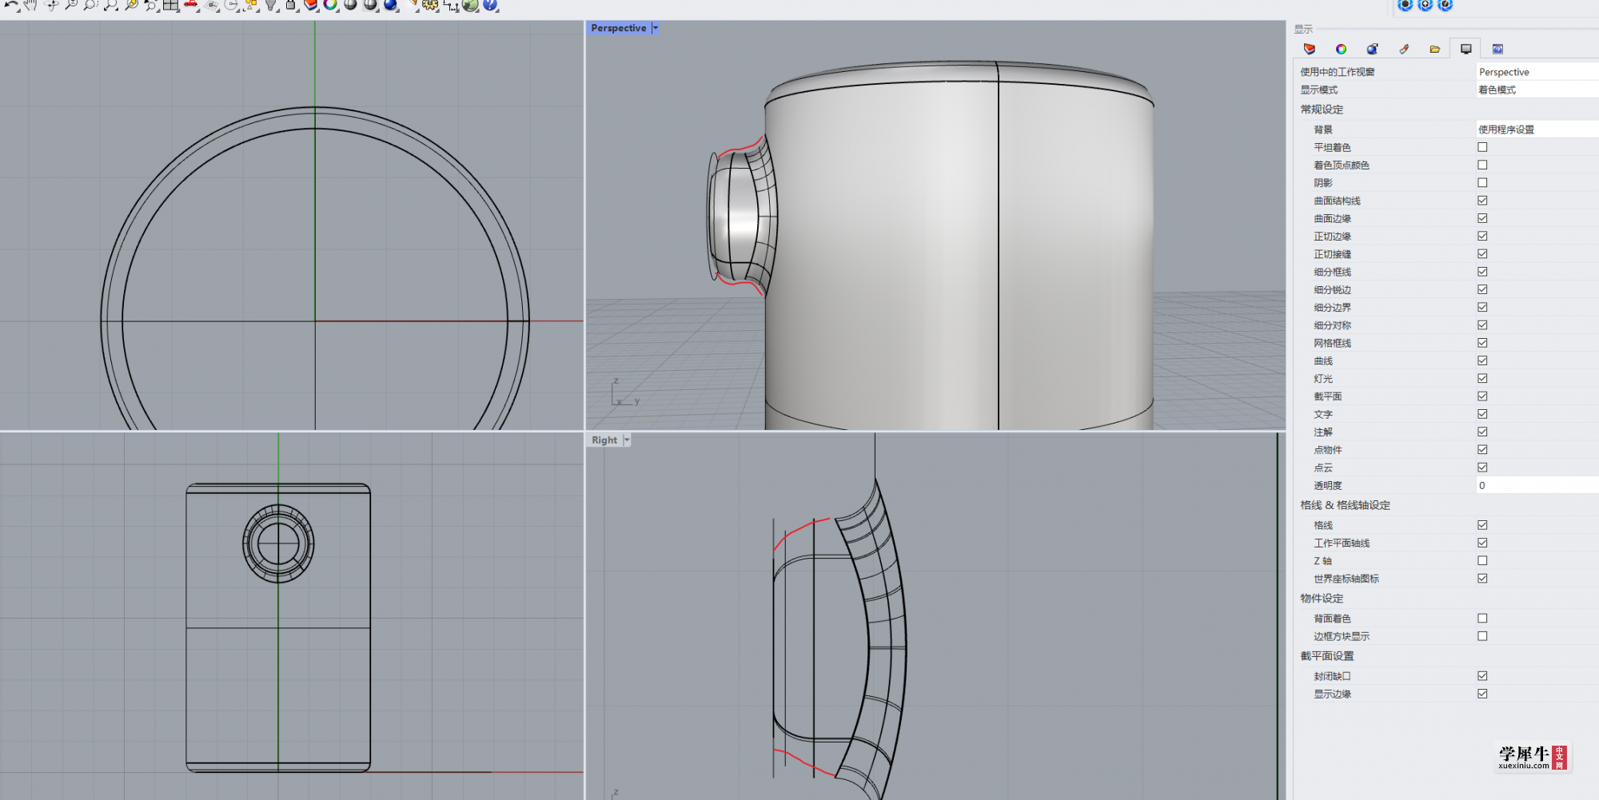
Task: Uncheck the 正切边缘 checkbox
Action: click(1482, 236)
